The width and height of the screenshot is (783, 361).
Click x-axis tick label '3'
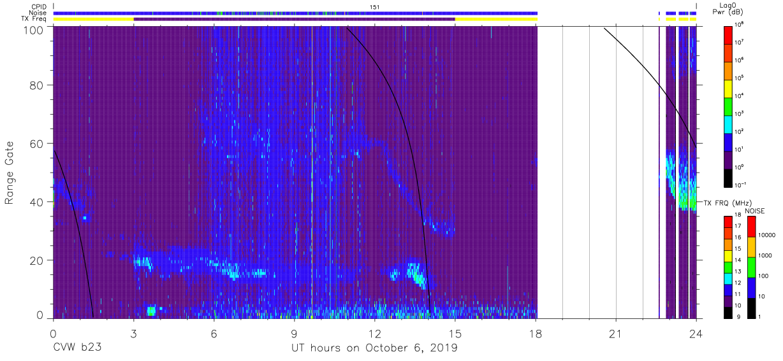(133, 333)
